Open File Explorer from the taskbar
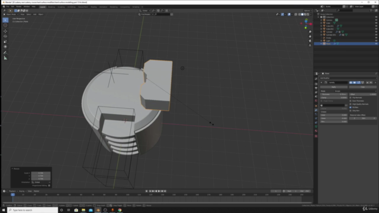 pyautogui.click(x=83, y=210)
